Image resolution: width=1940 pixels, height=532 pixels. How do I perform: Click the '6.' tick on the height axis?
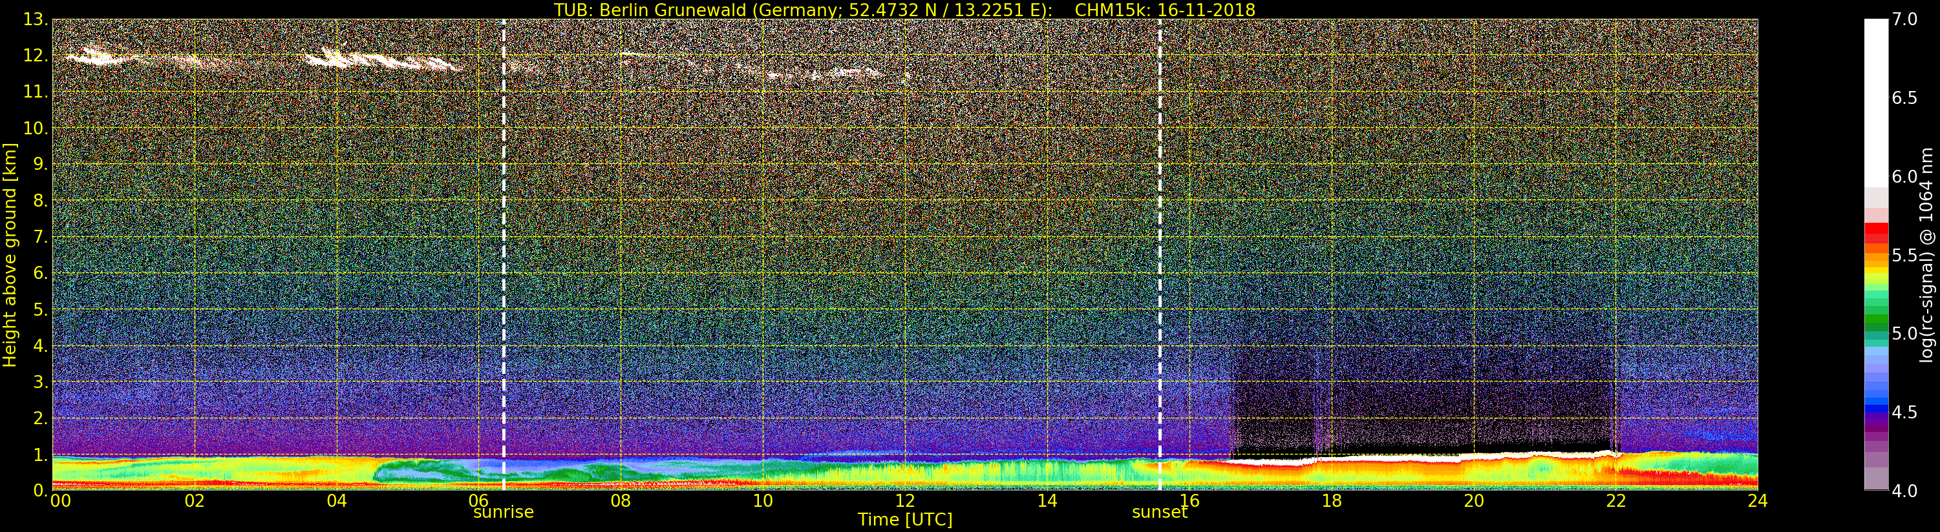[x=40, y=273]
